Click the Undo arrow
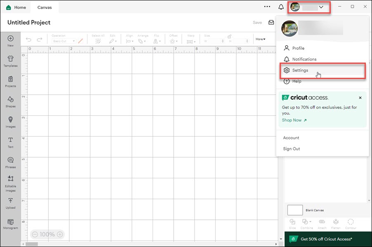372x247 pixels. 28,39
